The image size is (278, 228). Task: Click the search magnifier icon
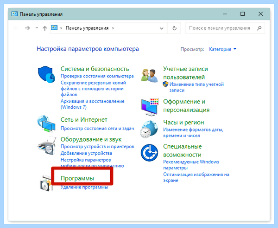[x=259, y=28]
